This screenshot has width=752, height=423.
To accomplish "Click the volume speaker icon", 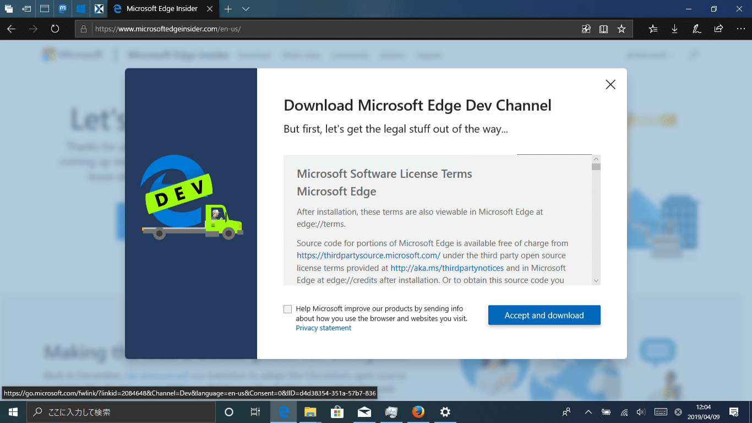I will click(x=641, y=412).
